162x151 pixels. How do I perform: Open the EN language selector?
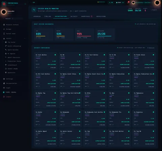click(111, 2)
